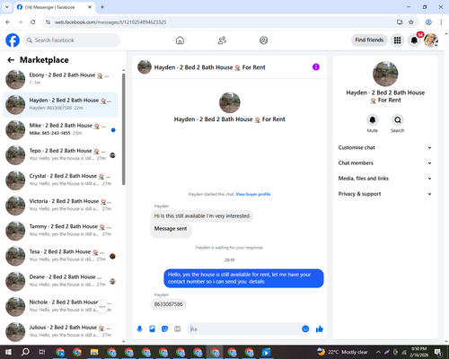
Task: Open Tepo's conversation
Action: [60, 155]
